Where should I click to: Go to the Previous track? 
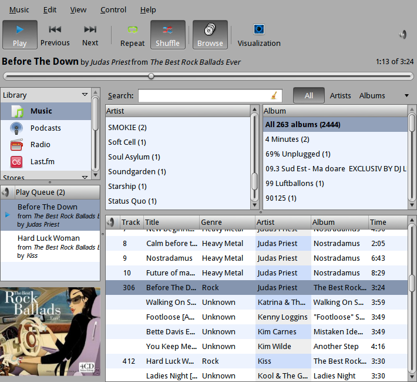(x=55, y=35)
